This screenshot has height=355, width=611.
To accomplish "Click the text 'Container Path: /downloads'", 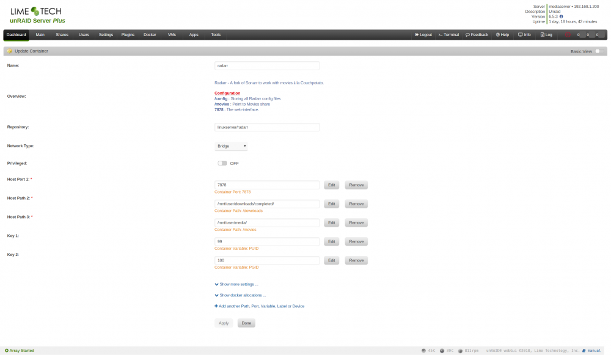I will [238, 211].
